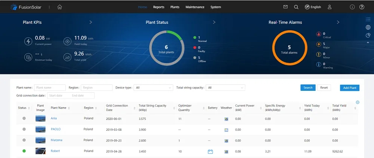
Task: Click Robert's battery icon
Action: point(210,152)
